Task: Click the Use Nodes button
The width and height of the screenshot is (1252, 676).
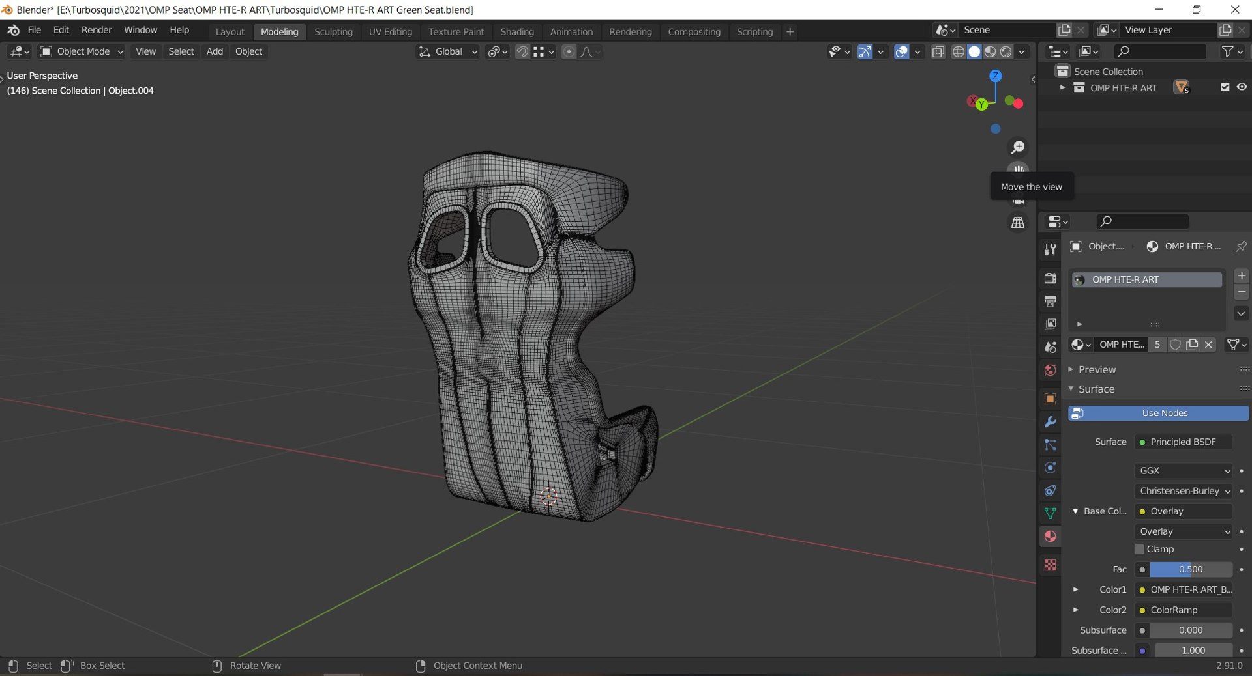Action: [1158, 413]
